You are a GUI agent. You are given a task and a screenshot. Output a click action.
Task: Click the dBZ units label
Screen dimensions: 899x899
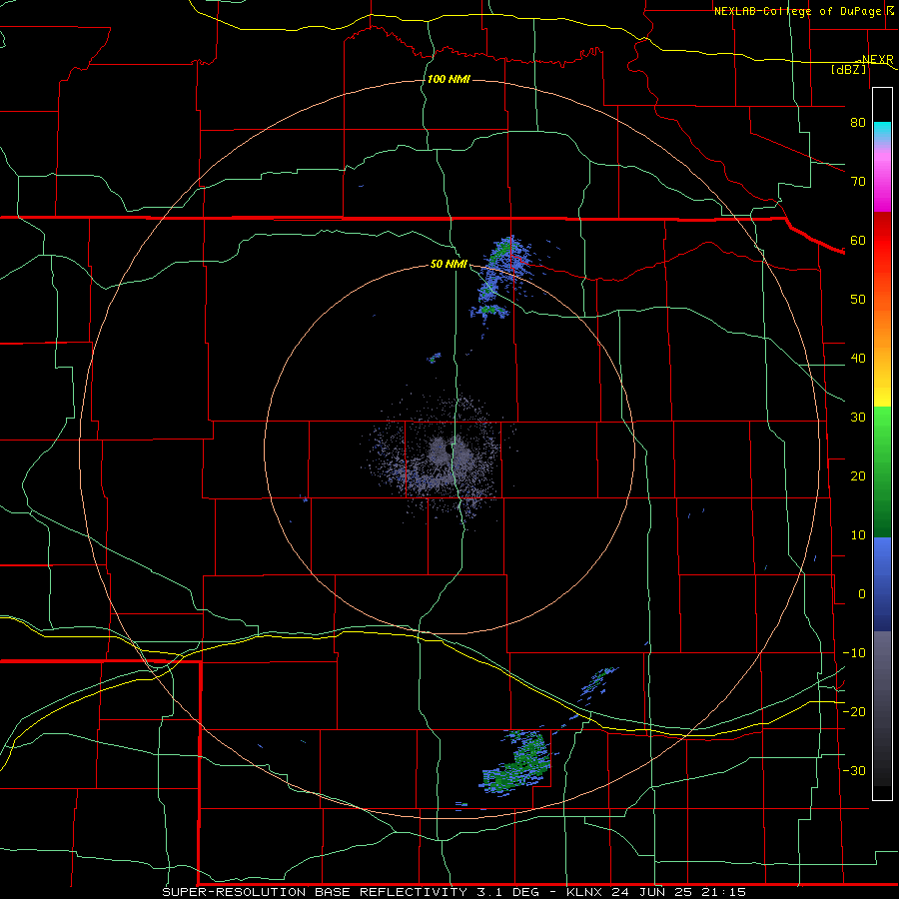coord(848,69)
